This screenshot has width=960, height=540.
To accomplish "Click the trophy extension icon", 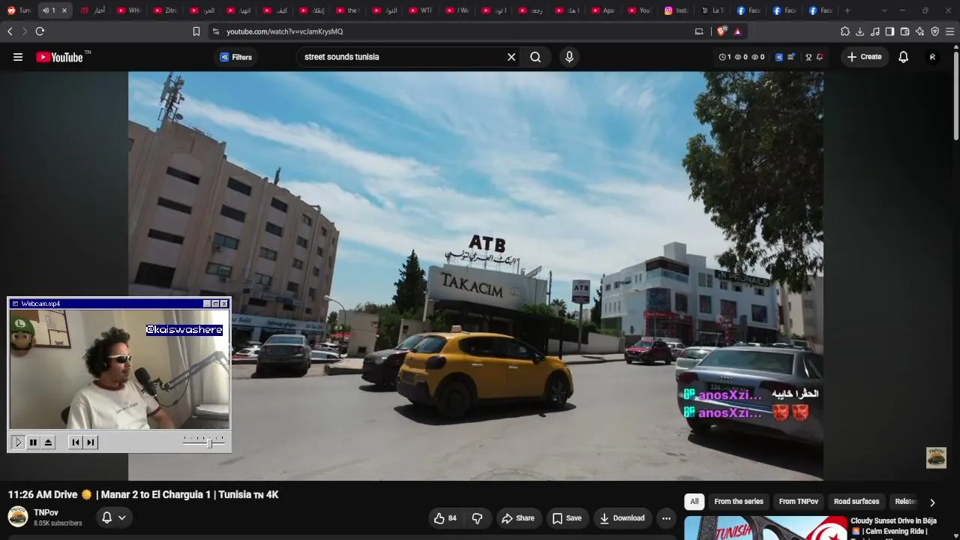I will pos(808,57).
